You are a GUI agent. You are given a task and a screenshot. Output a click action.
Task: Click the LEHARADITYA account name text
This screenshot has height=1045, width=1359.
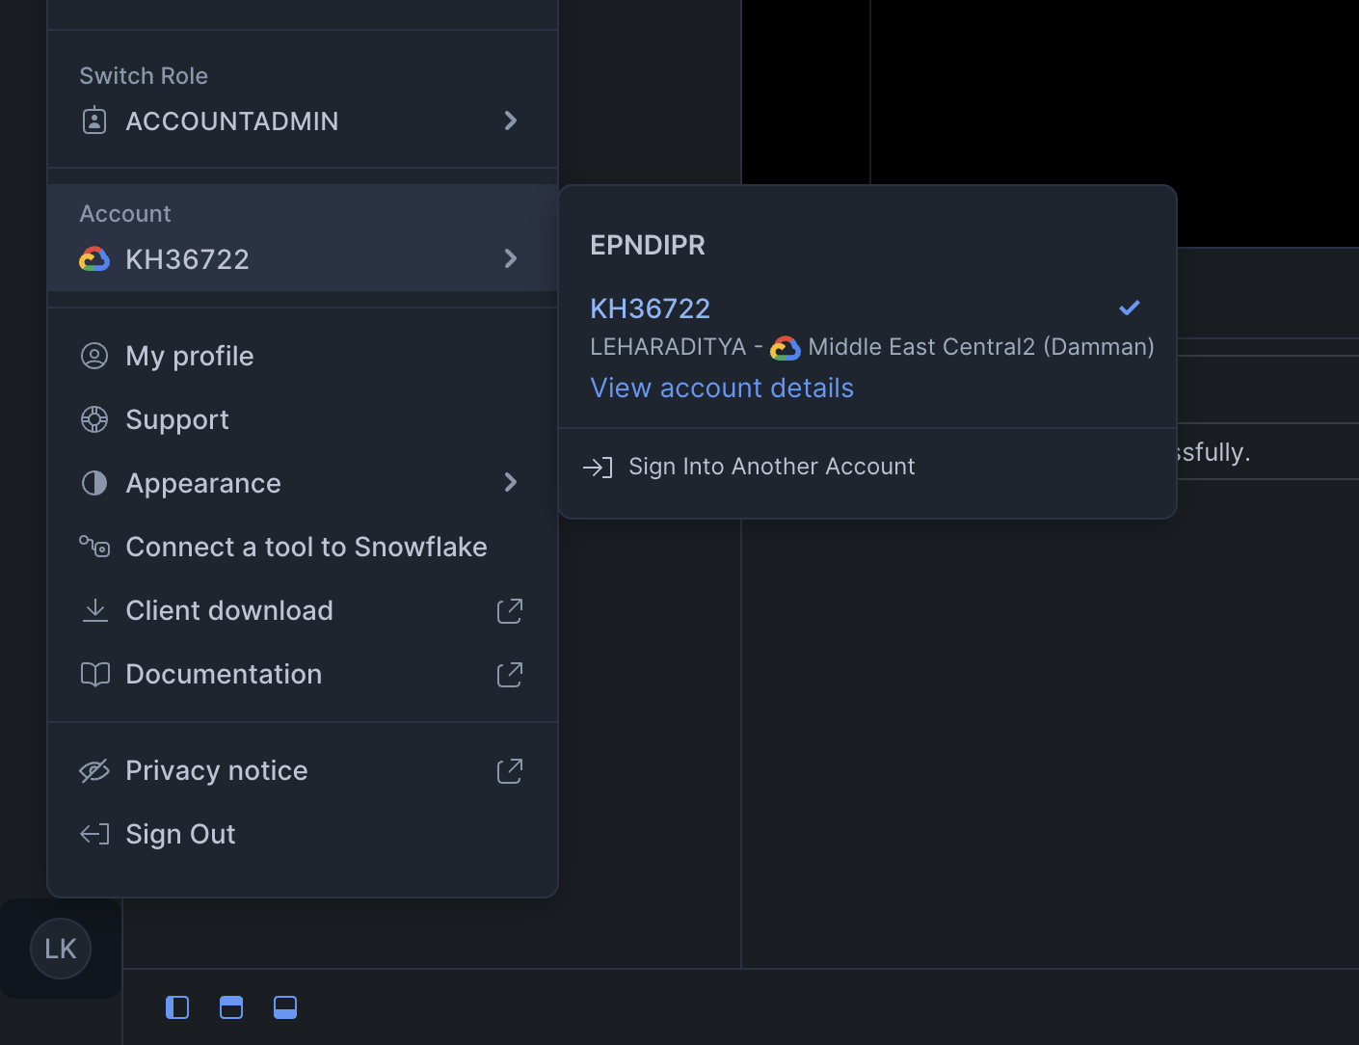point(668,347)
